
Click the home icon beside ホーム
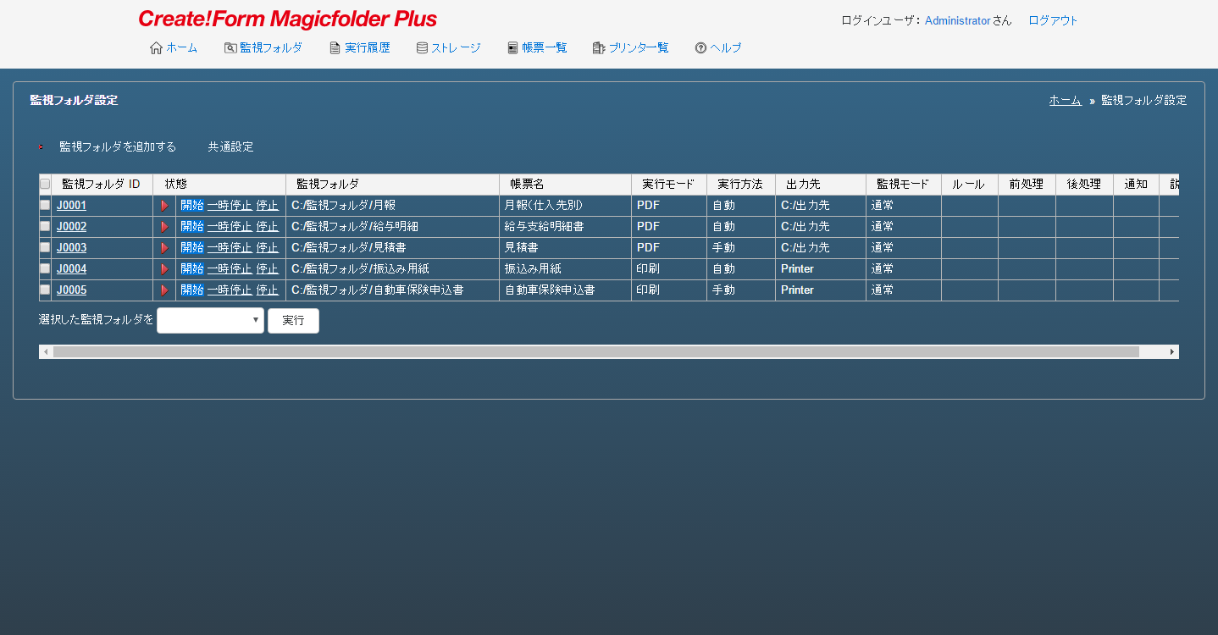tap(156, 48)
